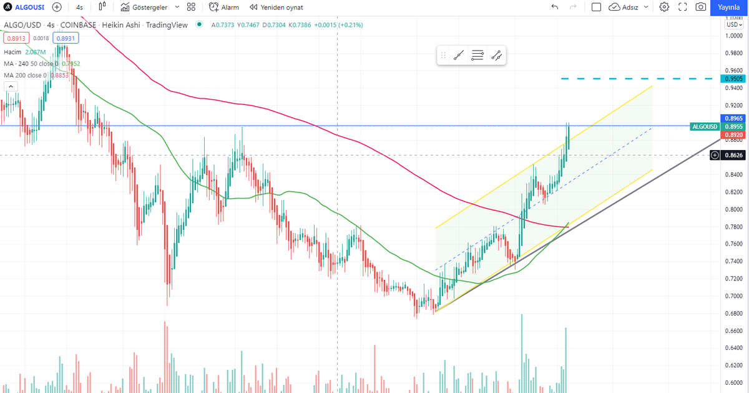749x393 pixels.
Task: Open indicator templates grid icon
Action: coord(191,7)
